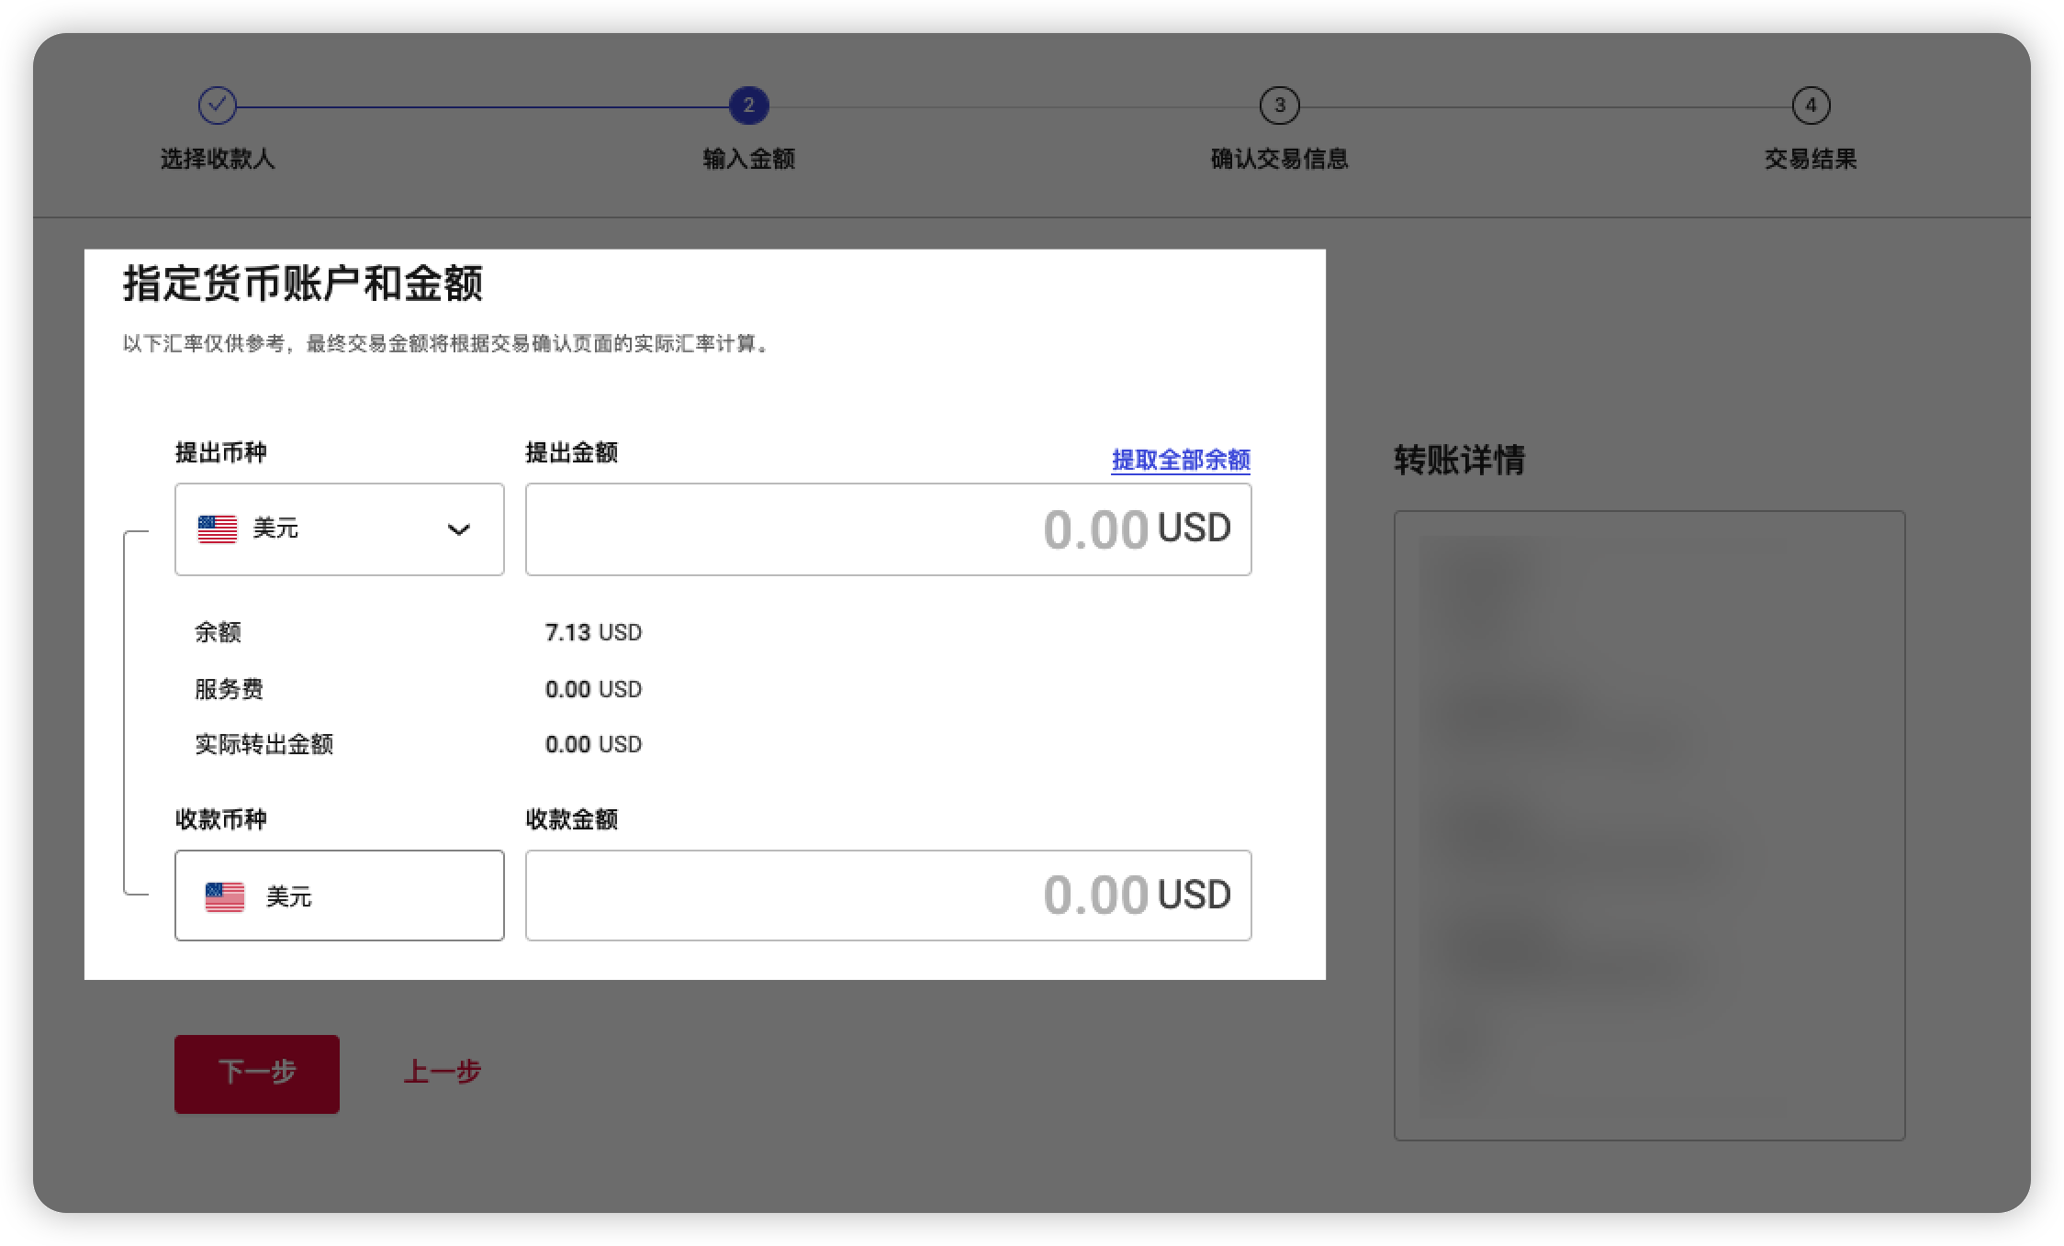Click the 实际转出金额 label
The width and height of the screenshot is (2064, 1246).
(x=264, y=744)
